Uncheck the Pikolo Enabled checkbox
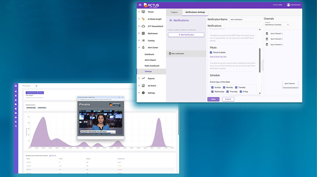317x177 pixels. pyautogui.click(x=211, y=52)
